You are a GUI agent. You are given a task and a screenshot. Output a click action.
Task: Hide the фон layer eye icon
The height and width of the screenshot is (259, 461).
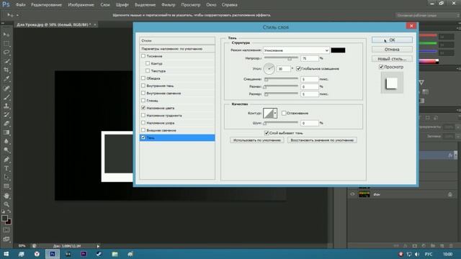(x=352, y=194)
